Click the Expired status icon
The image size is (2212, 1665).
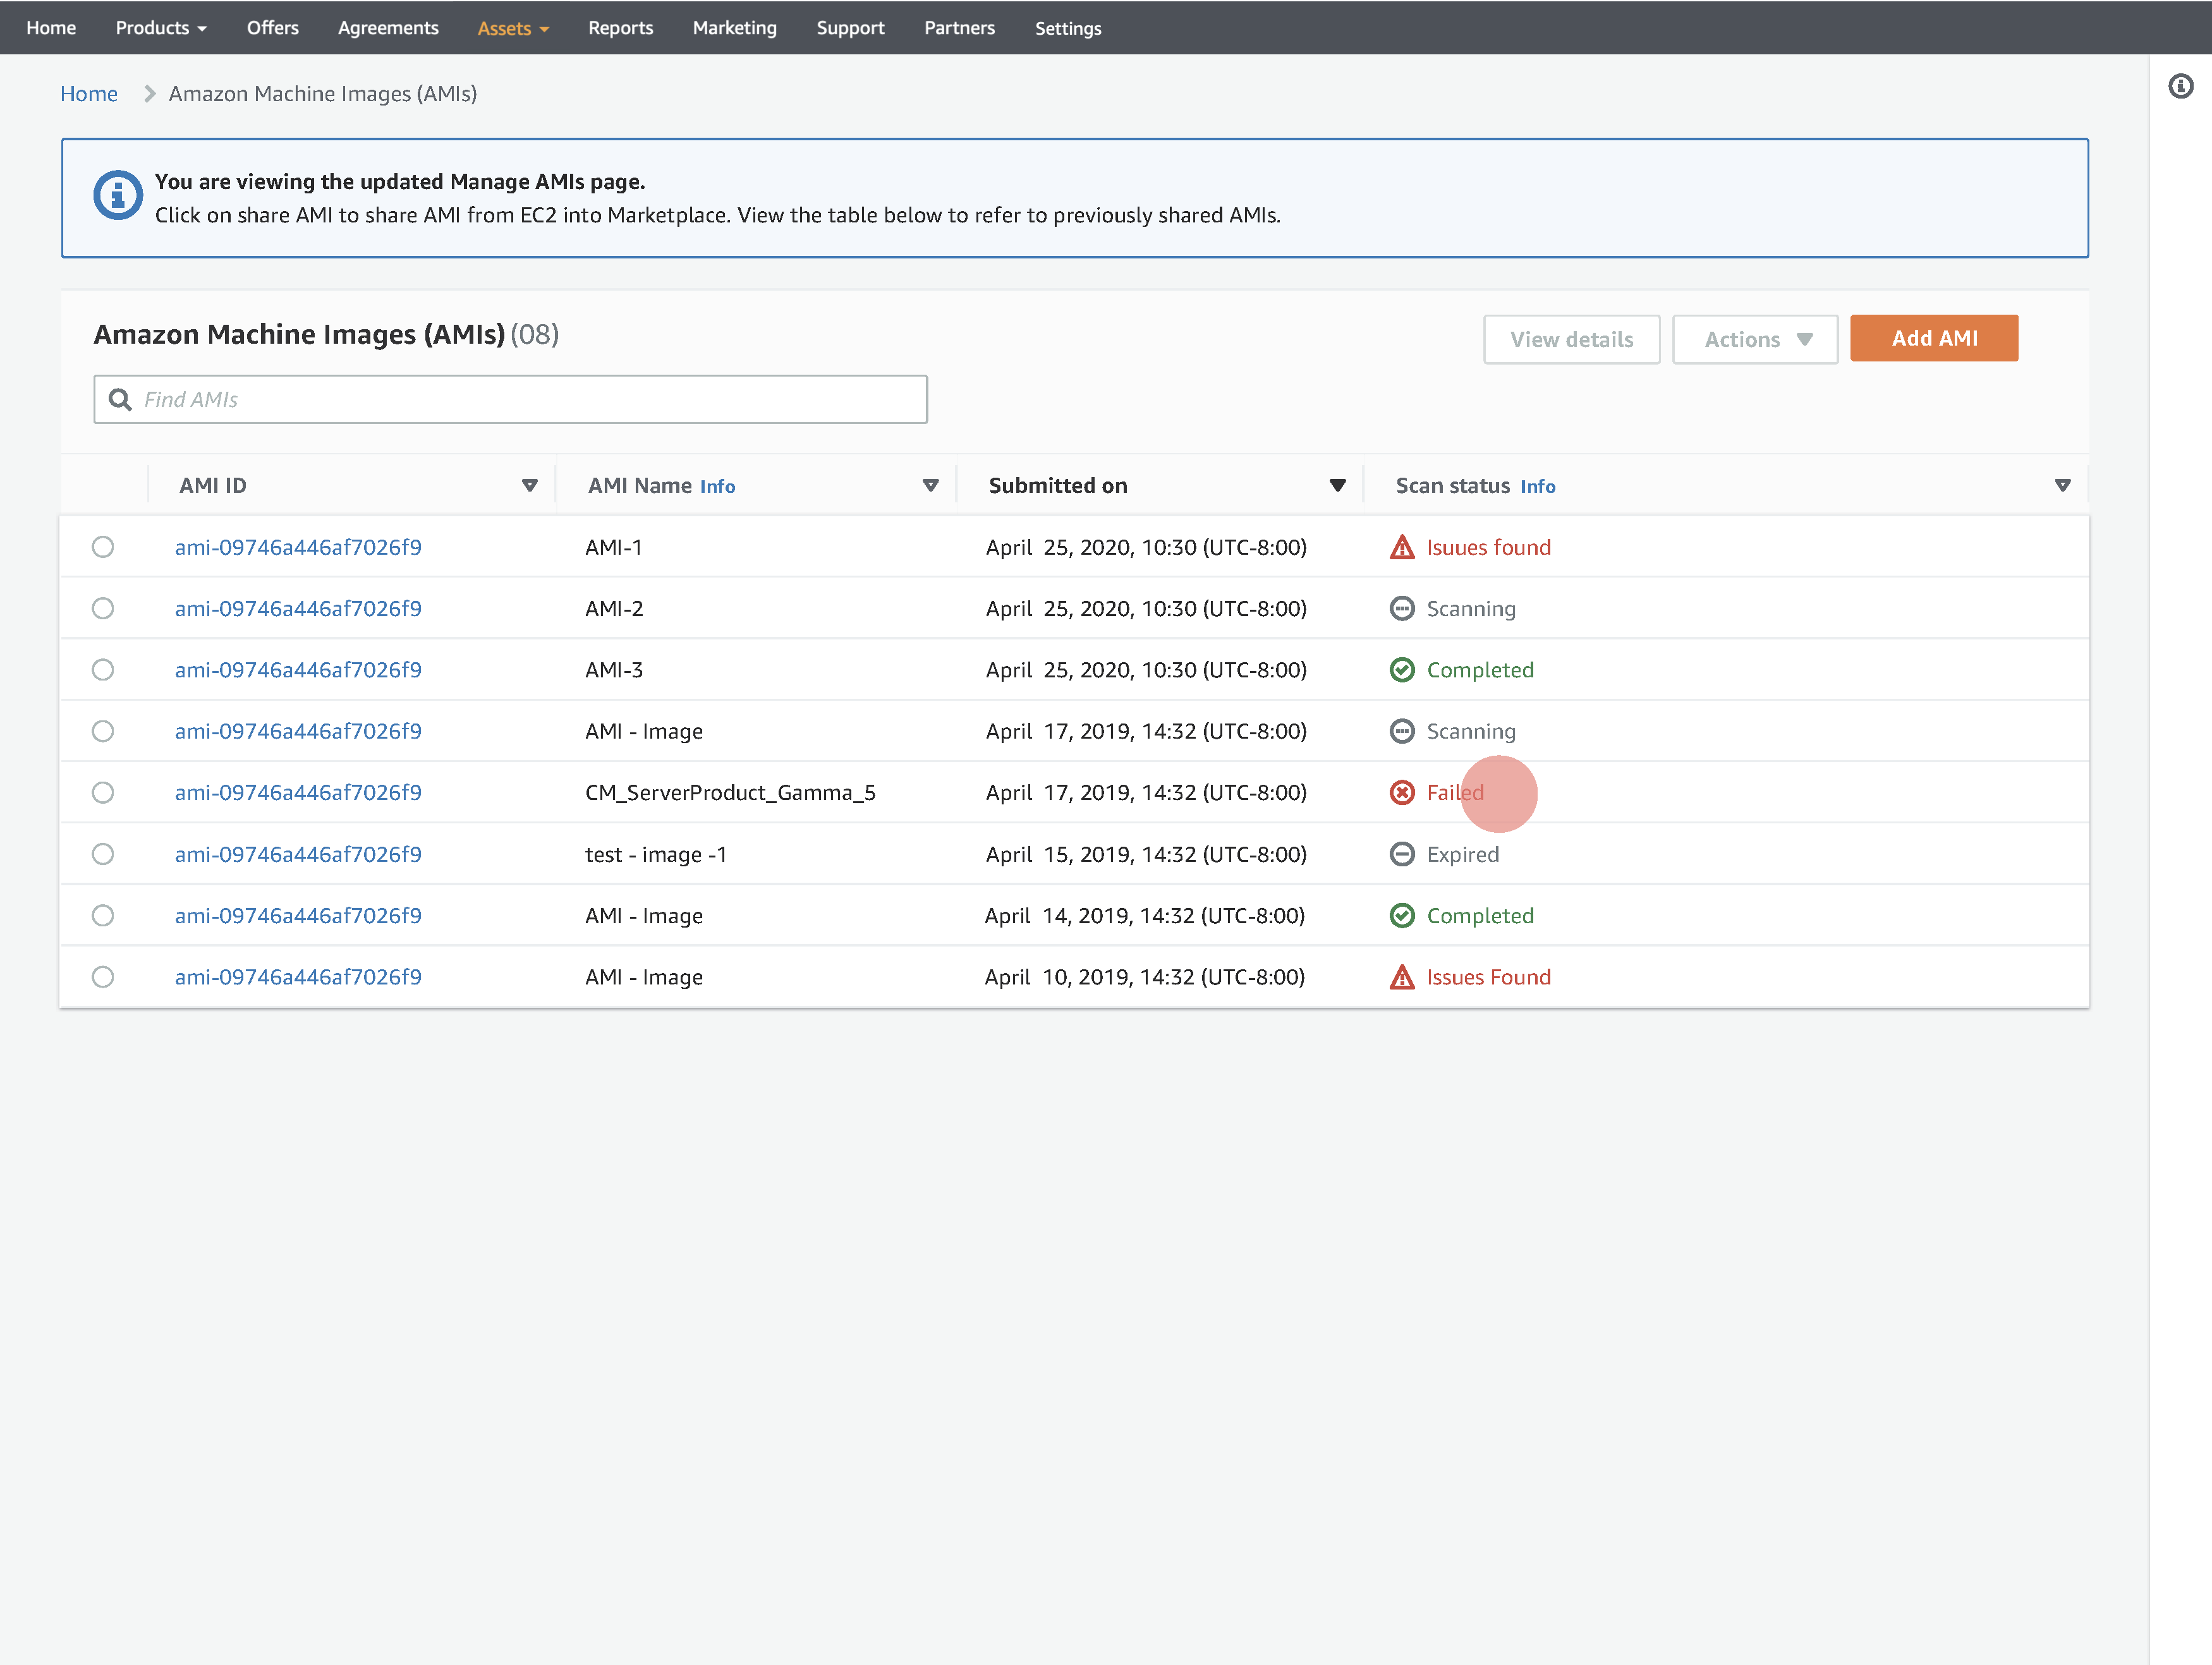pos(1402,855)
